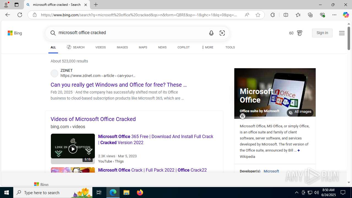The image size is (352, 198).
Task: Show hidden system tray icons
Action: [x=296, y=193]
